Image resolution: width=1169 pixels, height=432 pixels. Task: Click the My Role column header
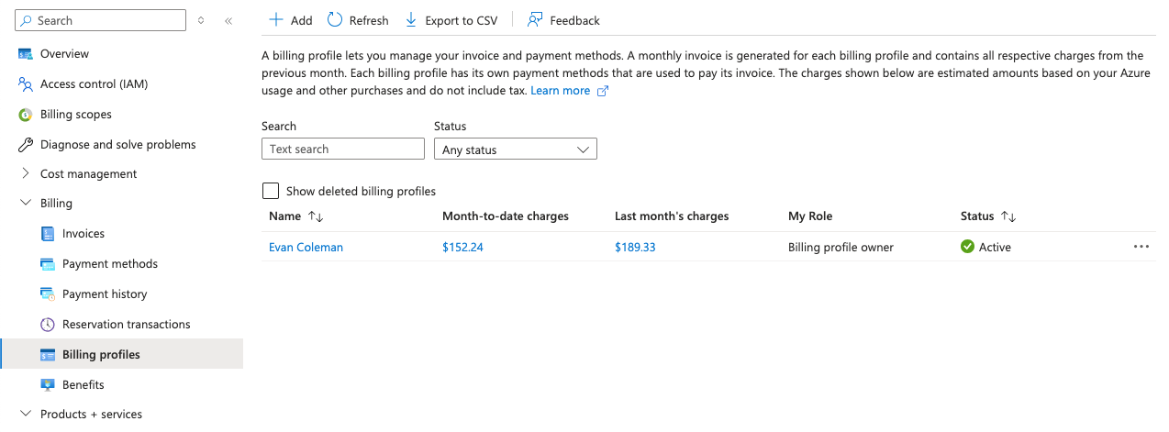point(810,216)
